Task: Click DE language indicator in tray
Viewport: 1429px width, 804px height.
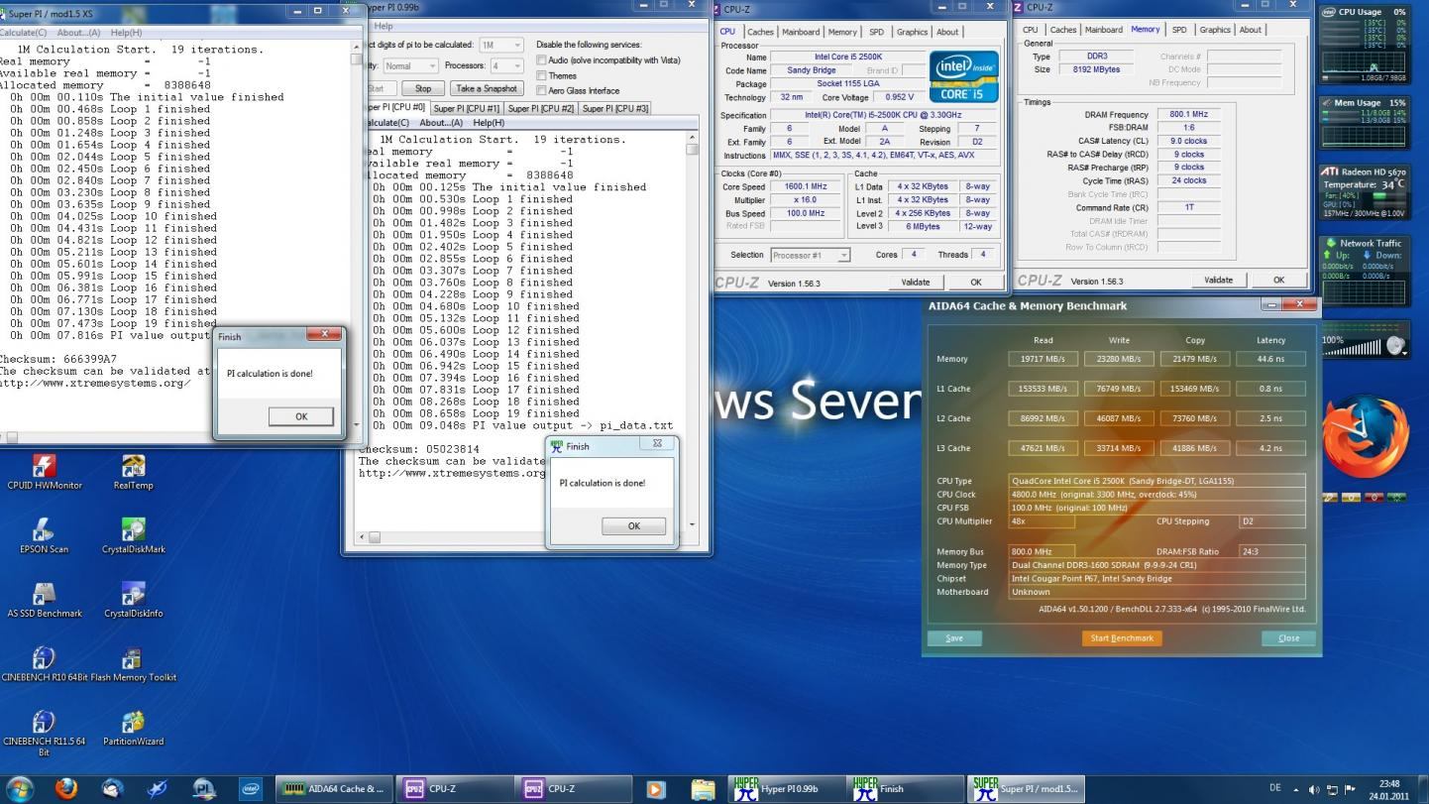Action: tap(1275, 790)
